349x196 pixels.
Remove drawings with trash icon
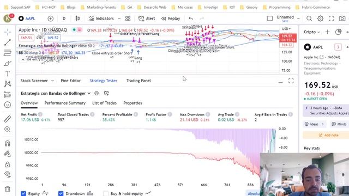tap(8, 189)
